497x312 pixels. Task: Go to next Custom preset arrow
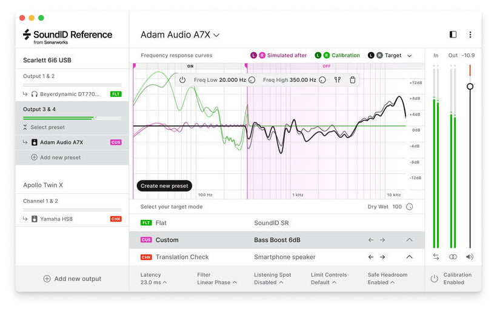coord(382,240)
